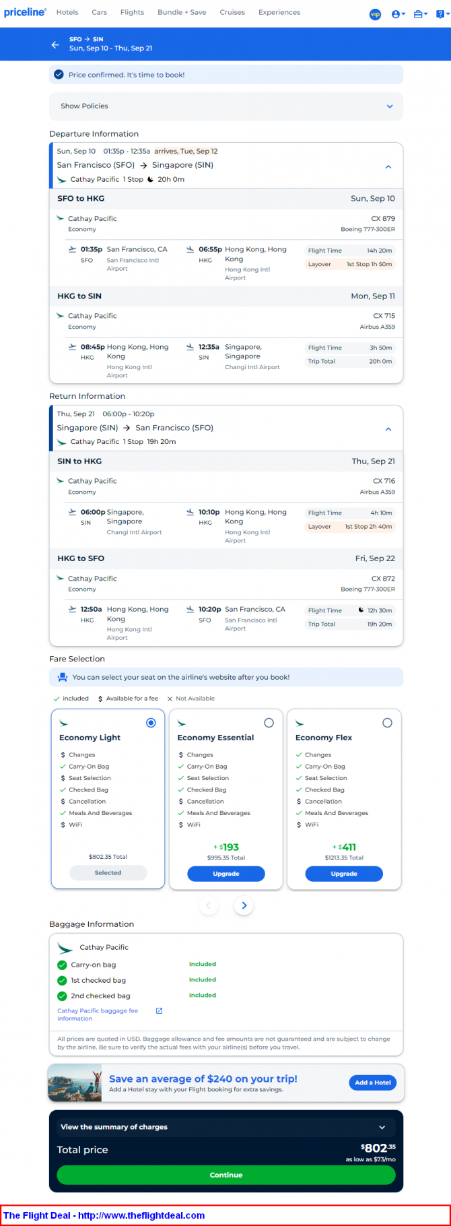Click the CX 879 flight number
Image resolution: width=451 pixels, height=1226 pixels.
(x=383, y=219)
